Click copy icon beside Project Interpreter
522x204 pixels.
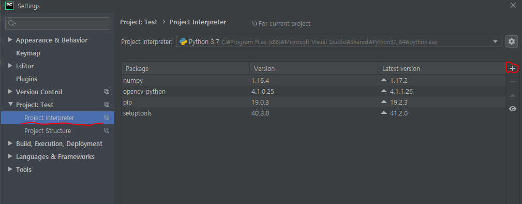pyautogui.click(x=107, y=118)
